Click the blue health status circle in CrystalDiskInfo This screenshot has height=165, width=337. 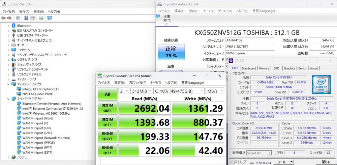click(x=158, y=16)
